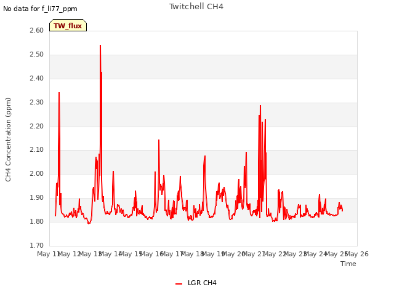The image size is (394, 295).
Task: Click the 2.20 y-axis label
Action: coord(37,127)
